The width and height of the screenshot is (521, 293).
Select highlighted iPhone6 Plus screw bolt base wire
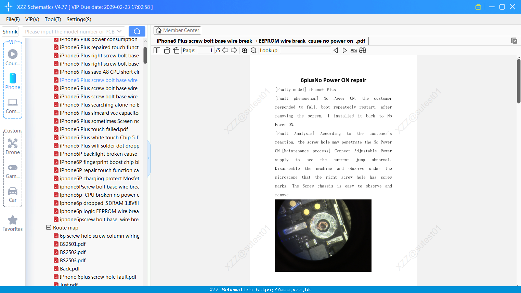(x=96, y=80)
